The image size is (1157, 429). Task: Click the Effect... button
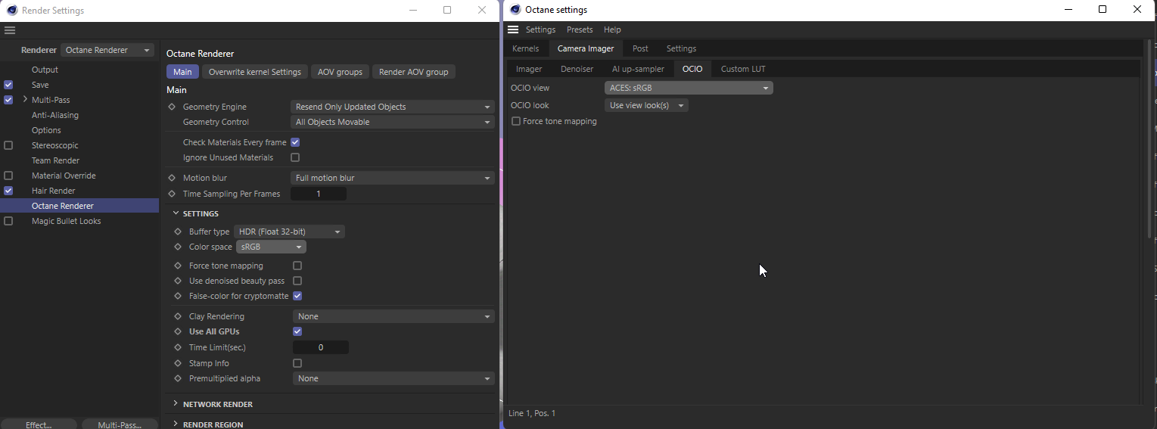[39, 424]
